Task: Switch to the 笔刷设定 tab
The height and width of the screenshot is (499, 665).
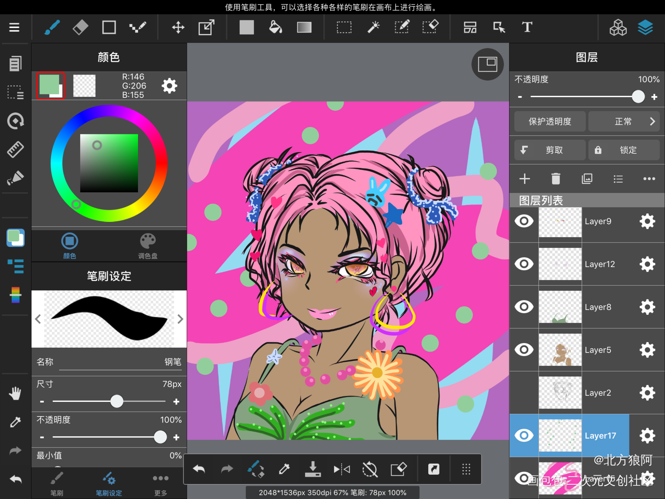Action: pos(109,484)
